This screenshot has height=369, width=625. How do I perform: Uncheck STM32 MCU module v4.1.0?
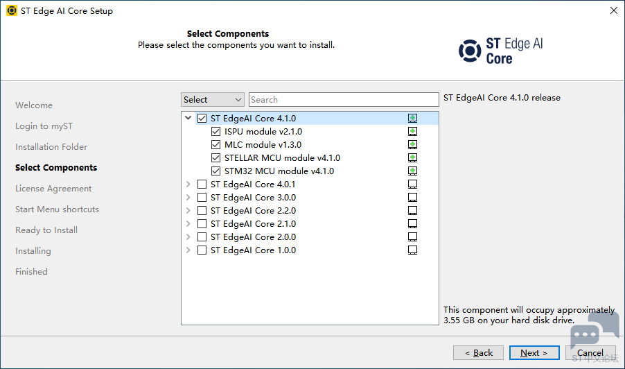point(215,171)
